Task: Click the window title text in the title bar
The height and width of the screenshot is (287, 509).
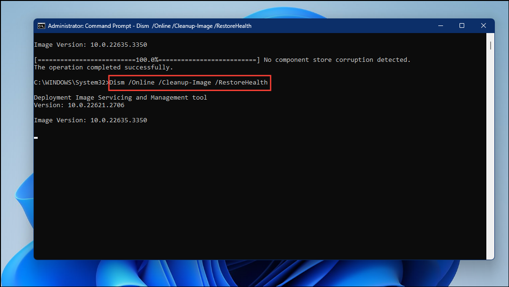Action: (x=151, y=25)
